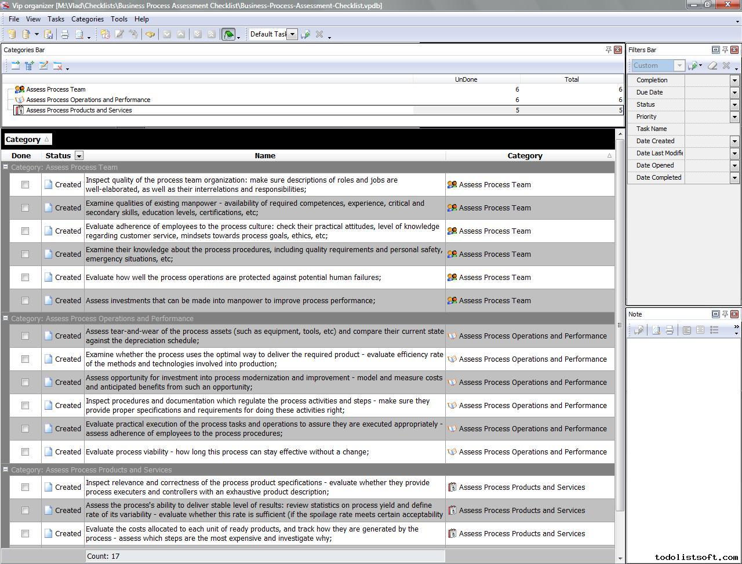Sort tasks by the Name column header
This screenshot has width=742, height=564.
265,155
